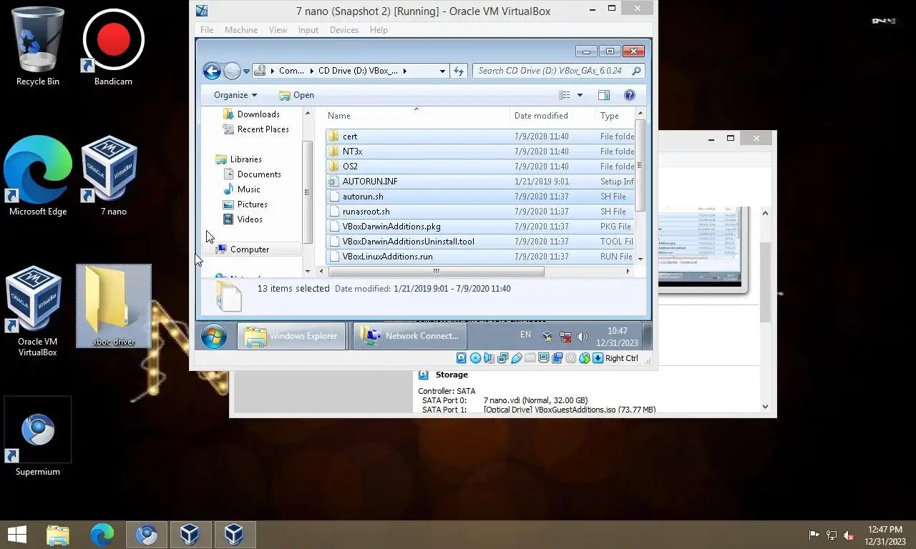Click the Change your view icon

565,95
